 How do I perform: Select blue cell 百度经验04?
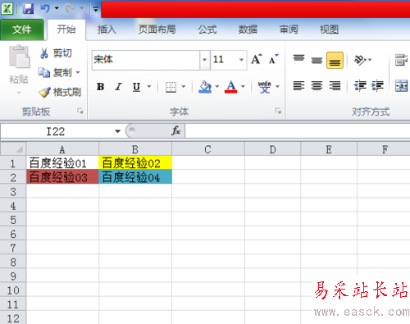(135, 177)
